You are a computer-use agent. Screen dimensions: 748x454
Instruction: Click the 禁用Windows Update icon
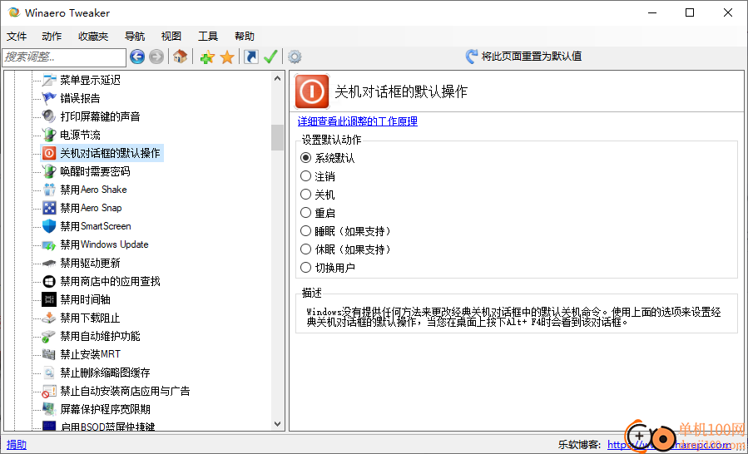coord(49,244)
